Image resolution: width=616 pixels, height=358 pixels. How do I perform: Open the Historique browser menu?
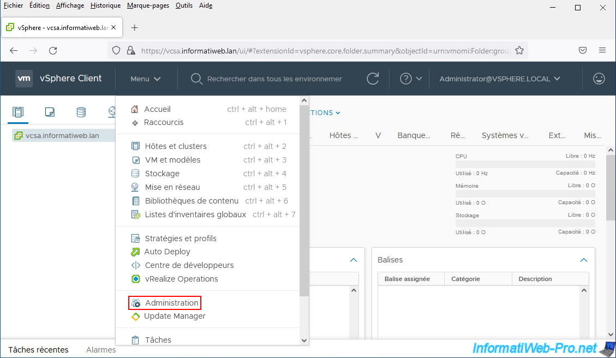click(x=105, y=5)
